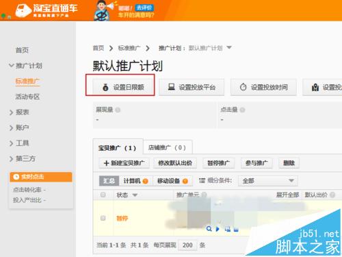Click the help icon beside 点击量
This screenshot has height=257, width=342.
(x=242, y=110)
